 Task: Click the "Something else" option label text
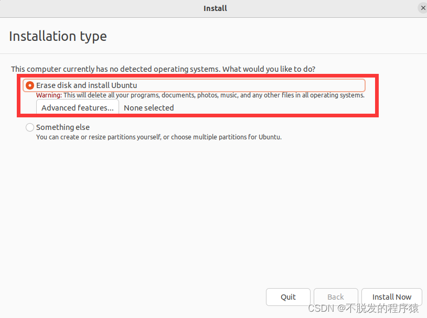pos(63,127)
